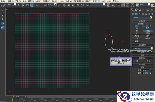Switch to the Create command panel tab
The image size is (155, 102).
[133, 10]
